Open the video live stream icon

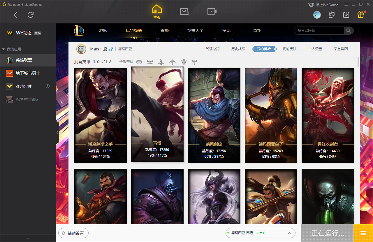click(x=212, y=11)
